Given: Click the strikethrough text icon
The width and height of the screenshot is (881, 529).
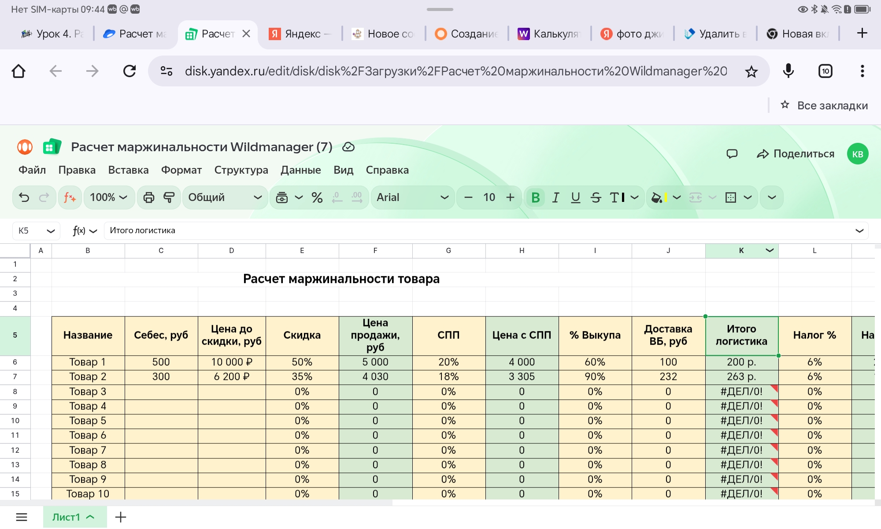Looking at the screenshot, I should tap(596, 197).
